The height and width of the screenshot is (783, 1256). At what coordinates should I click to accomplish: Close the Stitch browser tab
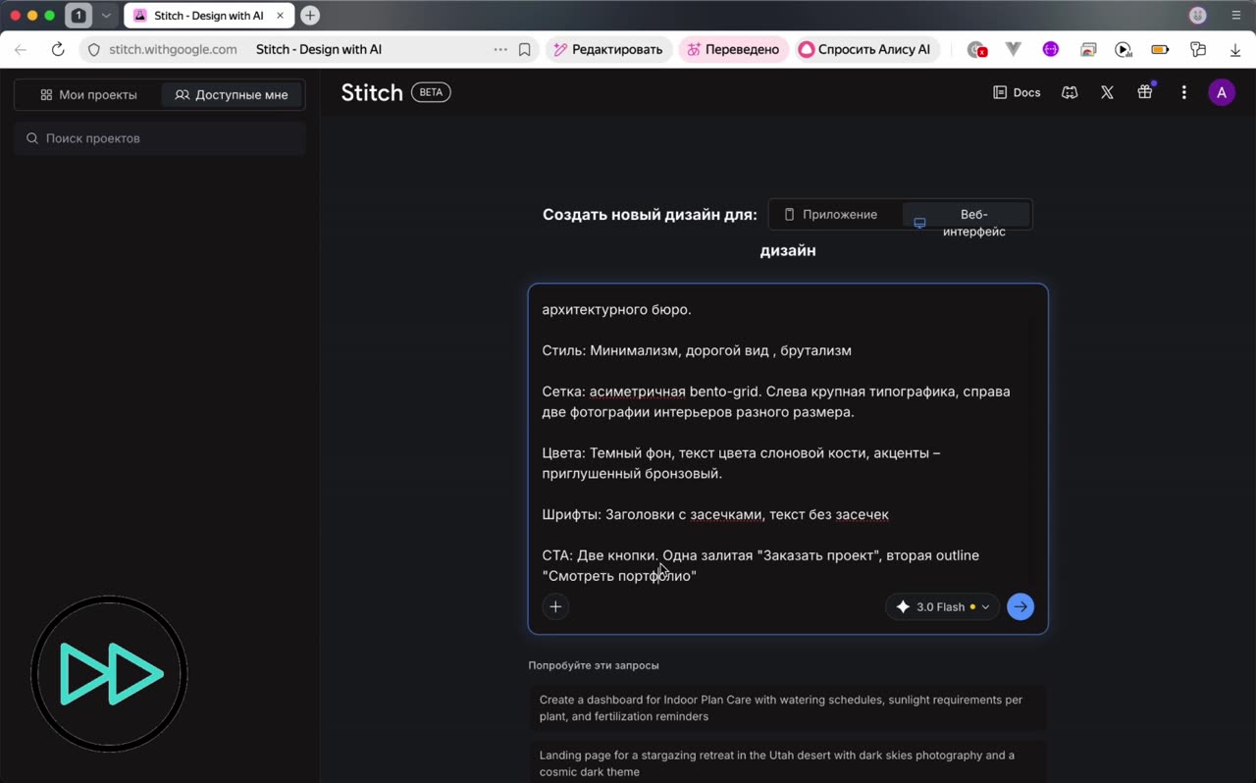point(281,16)
